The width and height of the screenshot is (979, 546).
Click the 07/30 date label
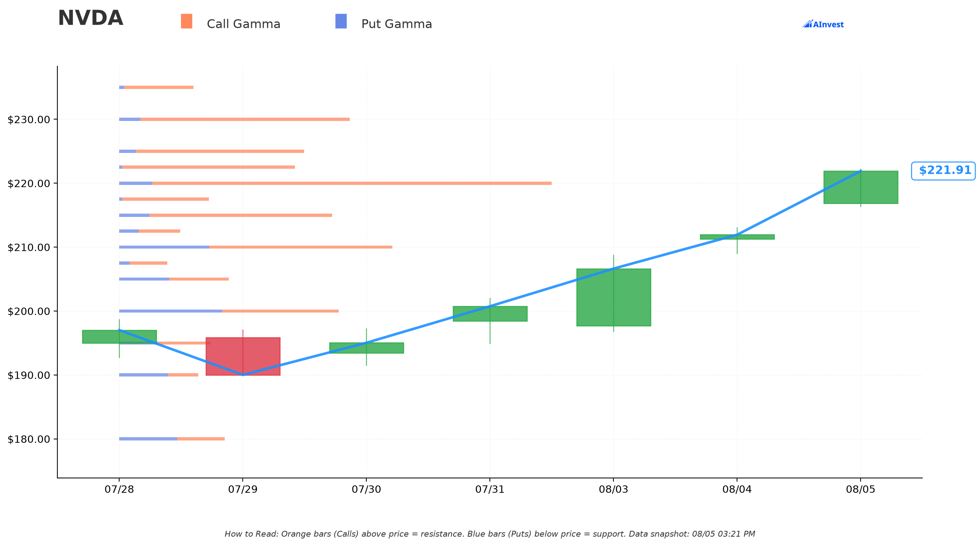pyautogui.click(x=366, y=489)
